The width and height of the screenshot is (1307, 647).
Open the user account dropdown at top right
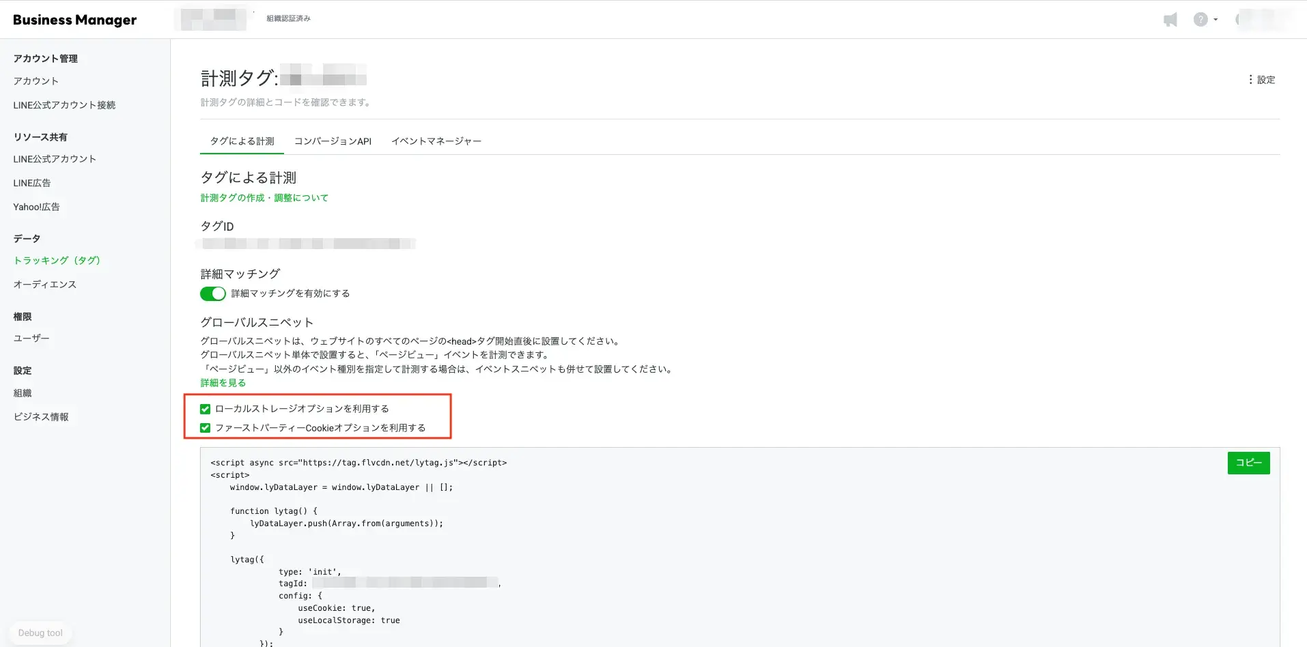pos(1263,20)
